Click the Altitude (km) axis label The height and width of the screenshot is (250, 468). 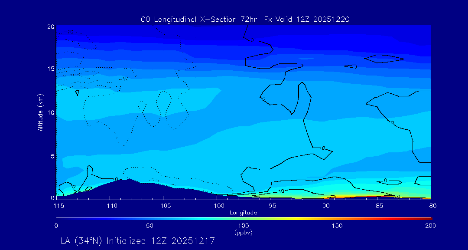tap(41, 112)
